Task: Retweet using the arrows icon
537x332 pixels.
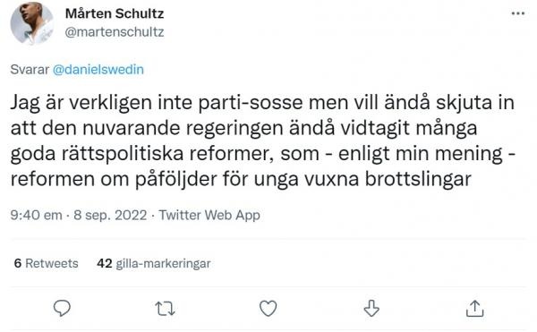Action: [x=165, y=309]
